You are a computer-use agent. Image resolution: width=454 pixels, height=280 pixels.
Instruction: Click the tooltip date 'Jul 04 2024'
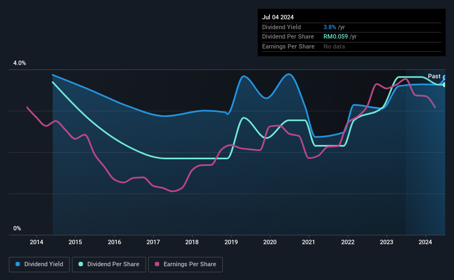click(278, 17)
